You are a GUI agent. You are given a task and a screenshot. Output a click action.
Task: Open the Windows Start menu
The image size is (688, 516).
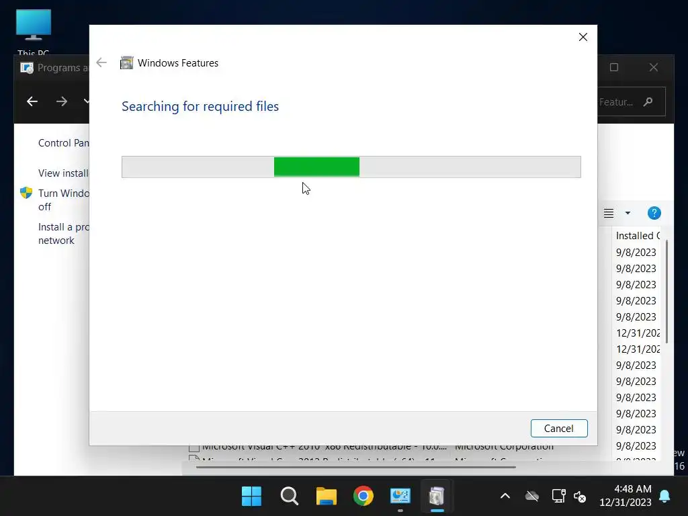point(251,497)
